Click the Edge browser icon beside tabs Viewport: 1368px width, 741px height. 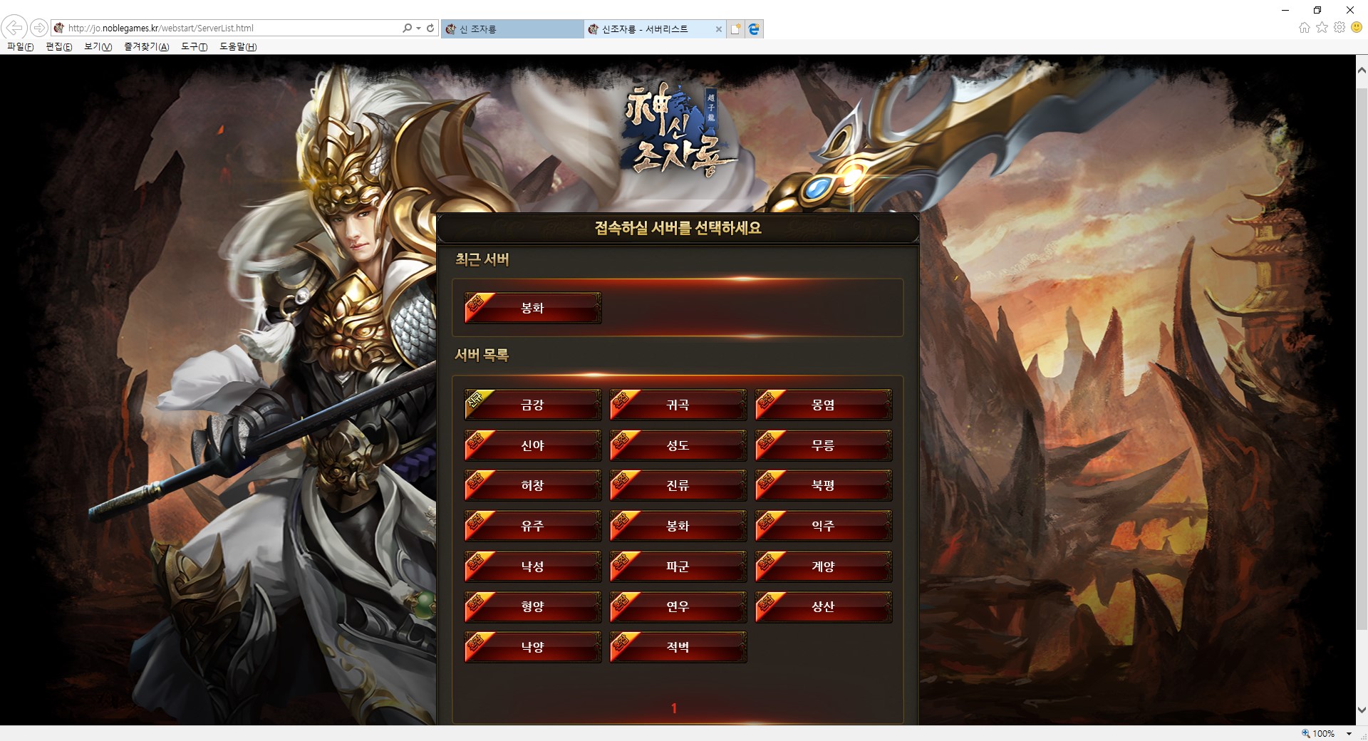click(755, 28)
